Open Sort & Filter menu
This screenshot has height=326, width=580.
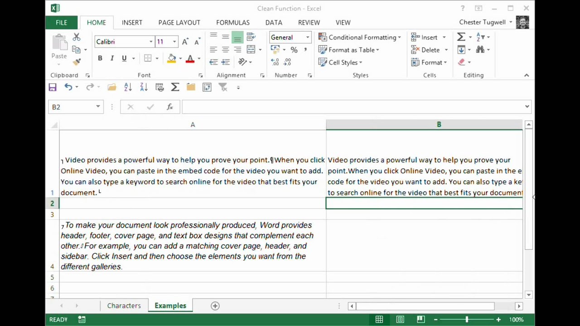click(483, 37)
